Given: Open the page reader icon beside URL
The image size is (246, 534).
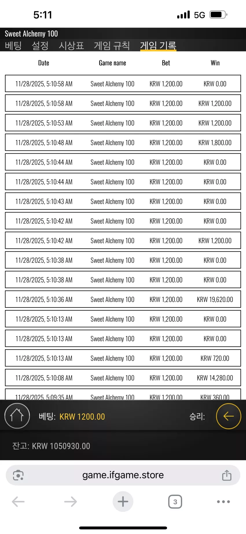Looking at the screenshot, I should (x=18, y=475).
